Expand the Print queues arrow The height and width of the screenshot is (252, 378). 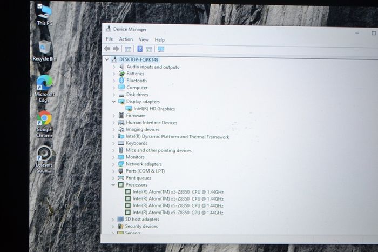pyautogui.click(x=113, y=178)
